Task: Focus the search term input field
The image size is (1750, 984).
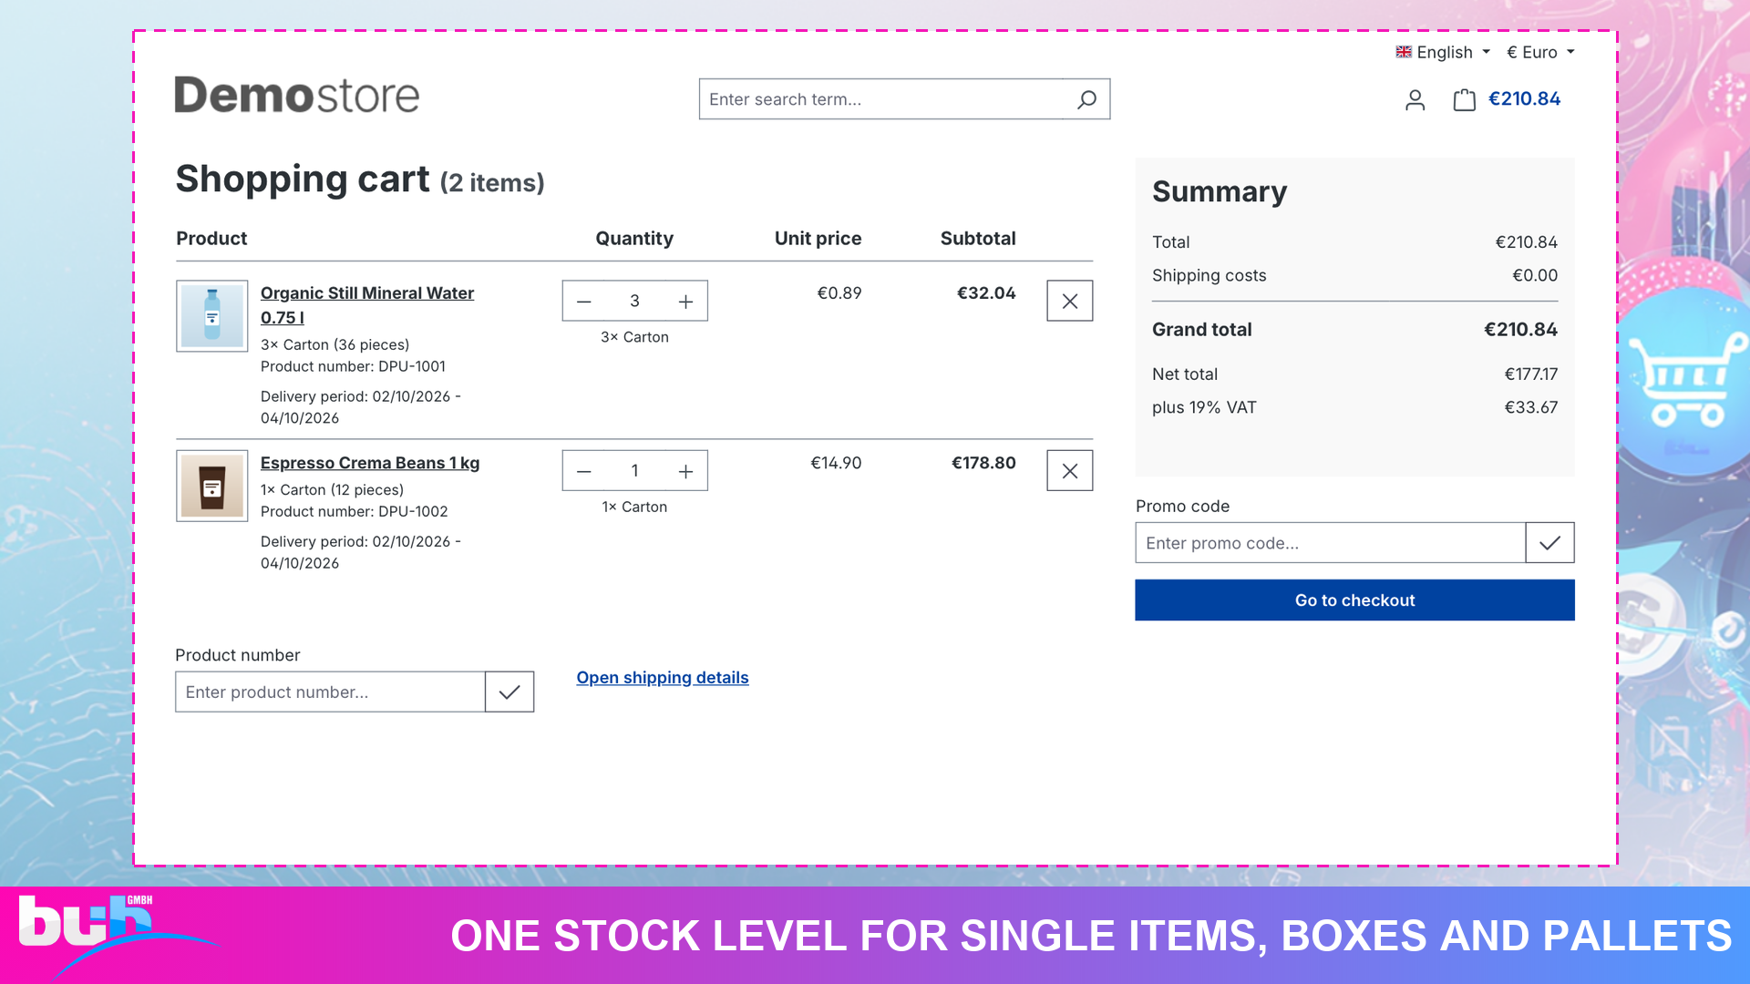Action: [x=881, y=99]
